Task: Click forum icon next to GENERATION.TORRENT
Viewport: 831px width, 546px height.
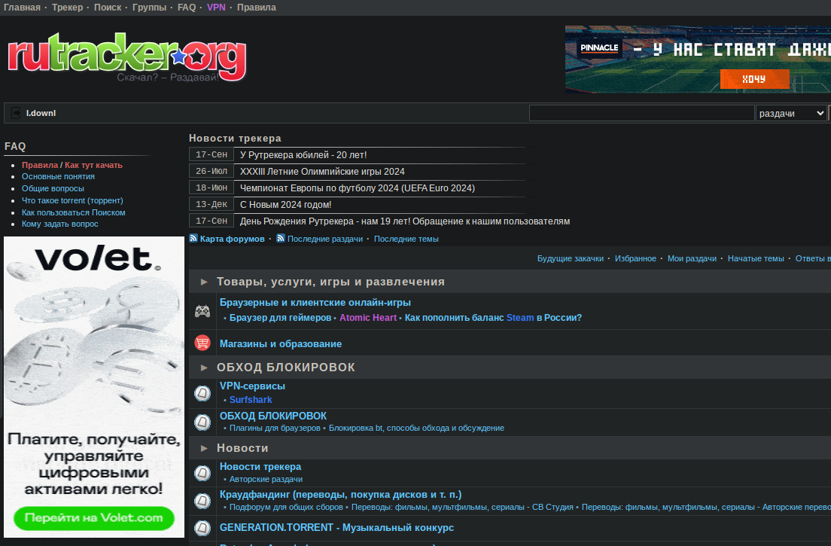Action: [x=202, y=528]
